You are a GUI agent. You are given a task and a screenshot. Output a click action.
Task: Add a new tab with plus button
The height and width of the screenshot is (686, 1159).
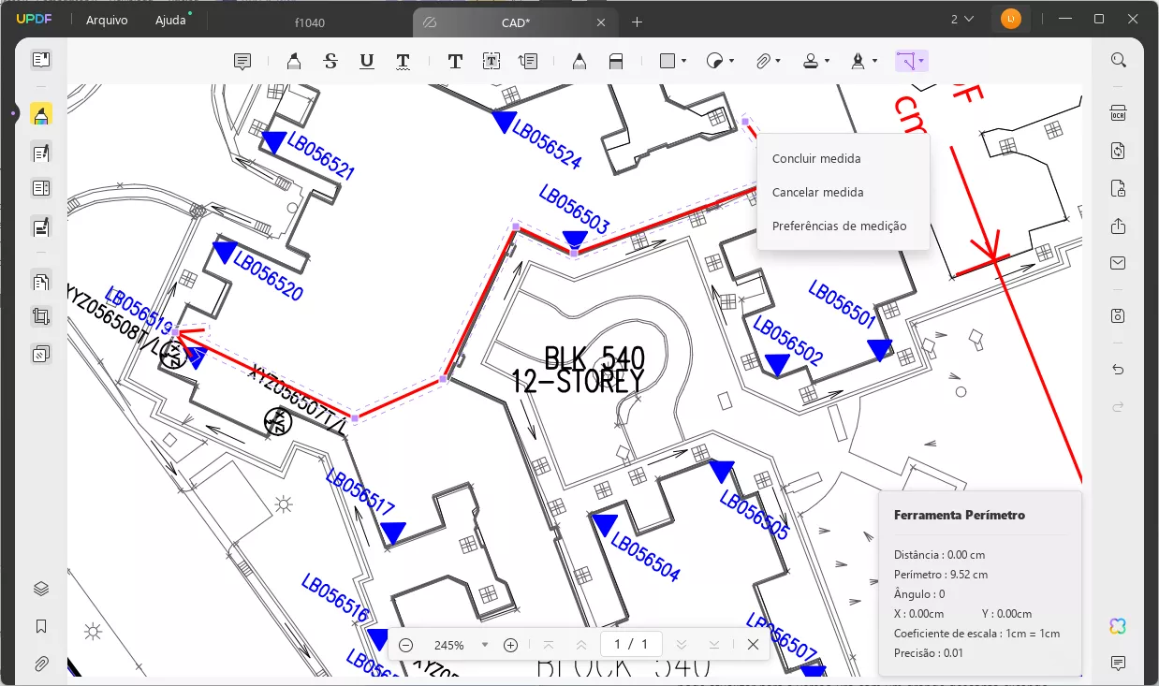pos(638,22)
